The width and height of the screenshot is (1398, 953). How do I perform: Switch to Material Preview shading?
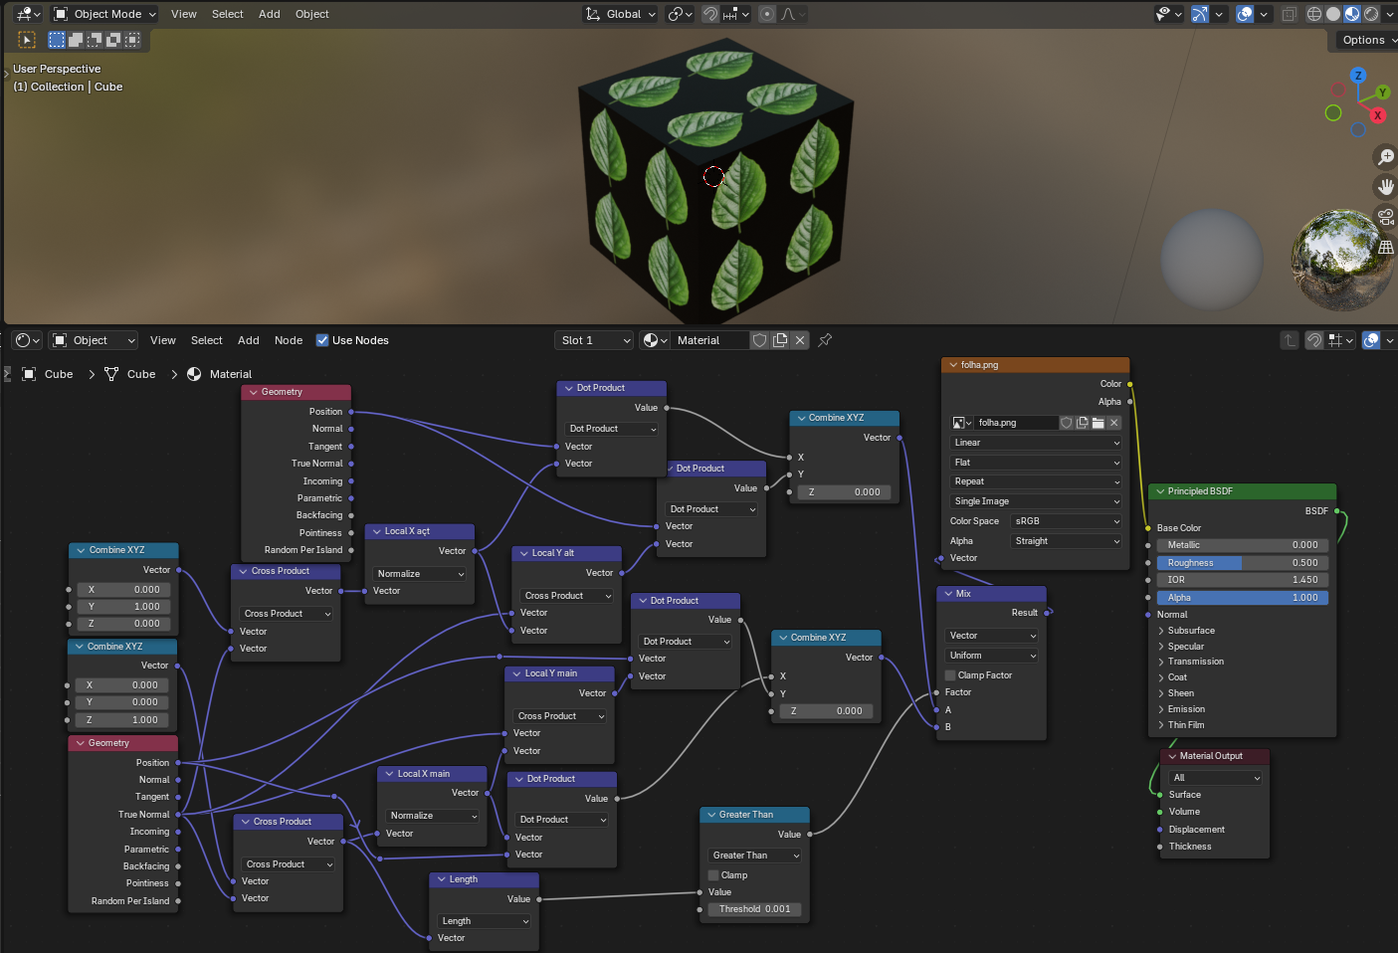(1352, 14)
